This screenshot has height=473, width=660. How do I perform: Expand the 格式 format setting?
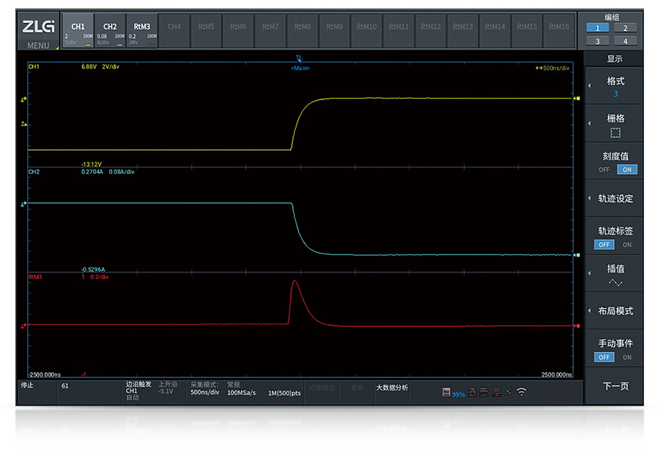[613, 86]
